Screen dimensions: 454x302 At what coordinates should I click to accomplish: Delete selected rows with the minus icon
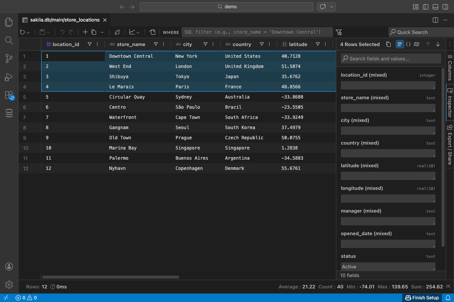[101, 32]
